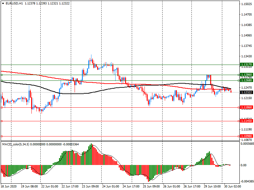Click the 1.15025 label on price scale
This screenshot has width=254, height=190.
(246, 4)
